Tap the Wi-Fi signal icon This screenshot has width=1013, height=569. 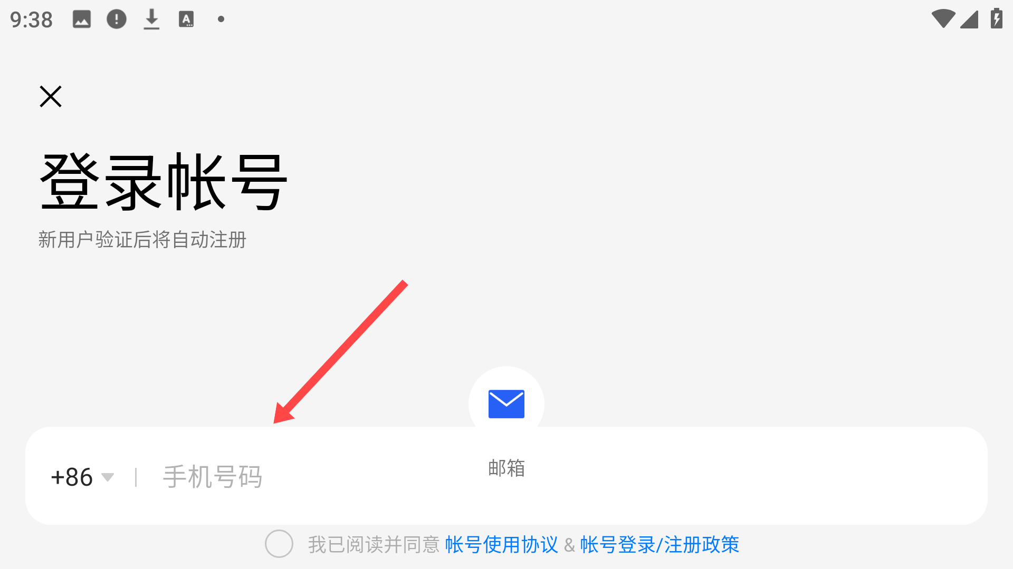pos(943,19)
